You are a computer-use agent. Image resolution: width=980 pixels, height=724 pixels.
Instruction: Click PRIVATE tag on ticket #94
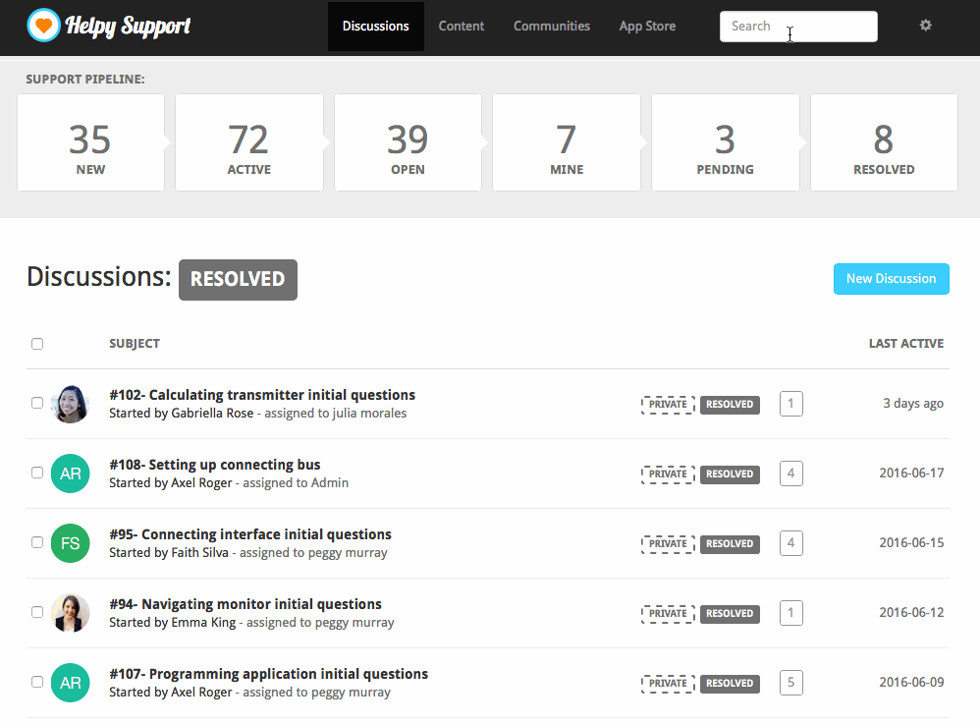tap(668, 613)
